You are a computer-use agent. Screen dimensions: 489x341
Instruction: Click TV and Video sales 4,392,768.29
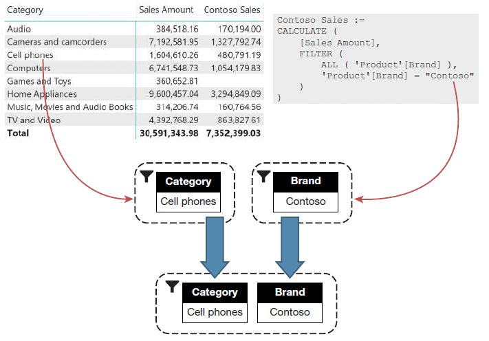coord(173,120)
